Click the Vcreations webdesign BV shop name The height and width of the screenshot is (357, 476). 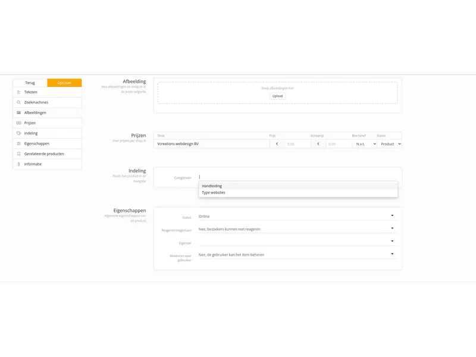coord(178,144)
